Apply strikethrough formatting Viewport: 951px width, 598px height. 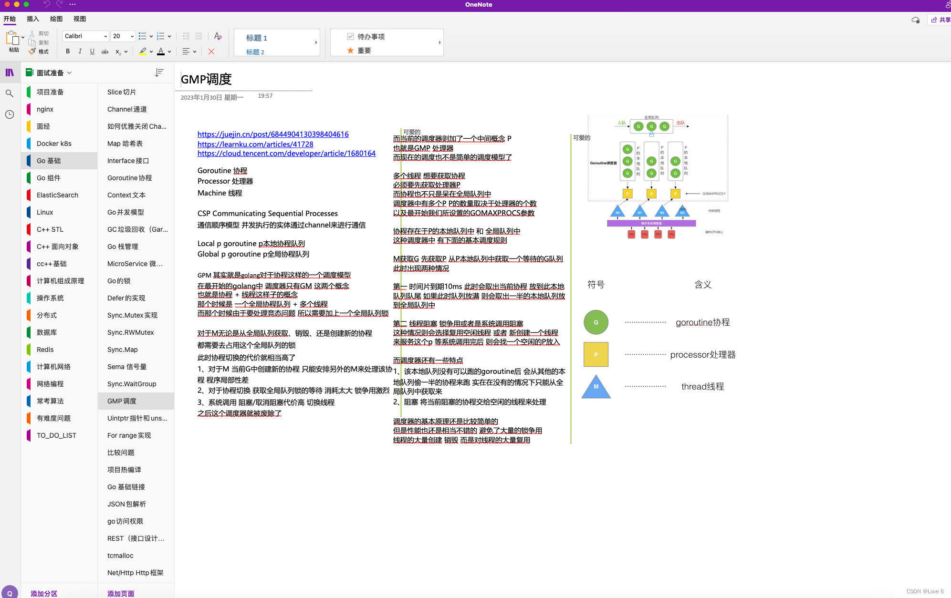[x=105, y=52]
